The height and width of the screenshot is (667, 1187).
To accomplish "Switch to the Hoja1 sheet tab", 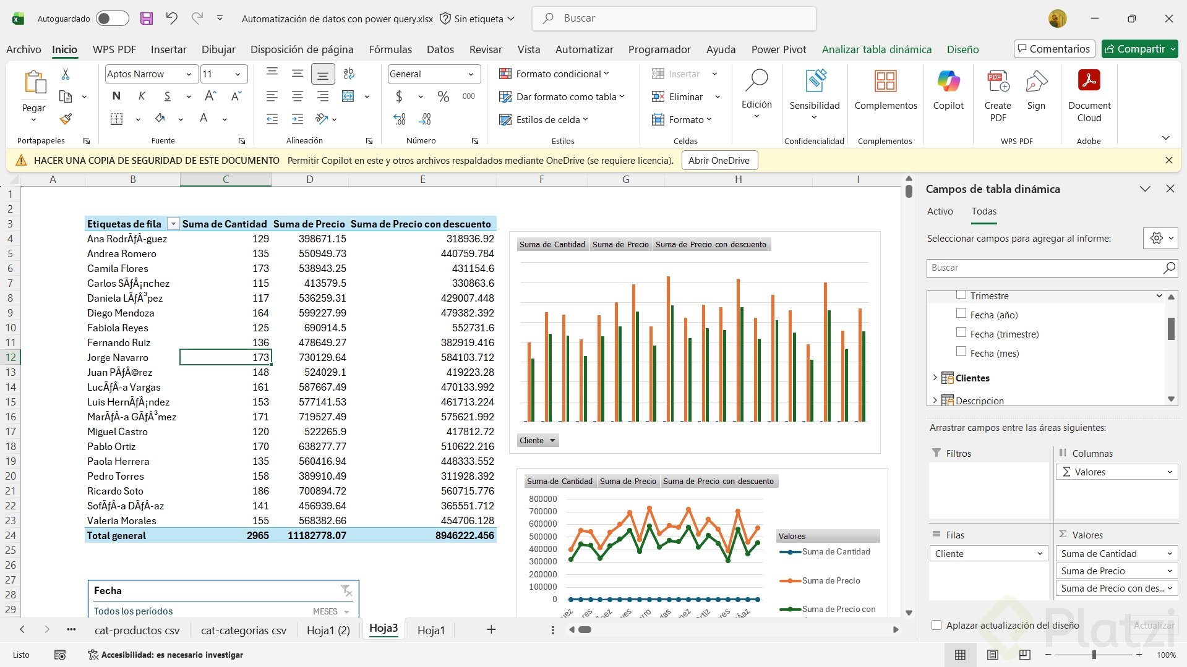I will pos(431,630).
